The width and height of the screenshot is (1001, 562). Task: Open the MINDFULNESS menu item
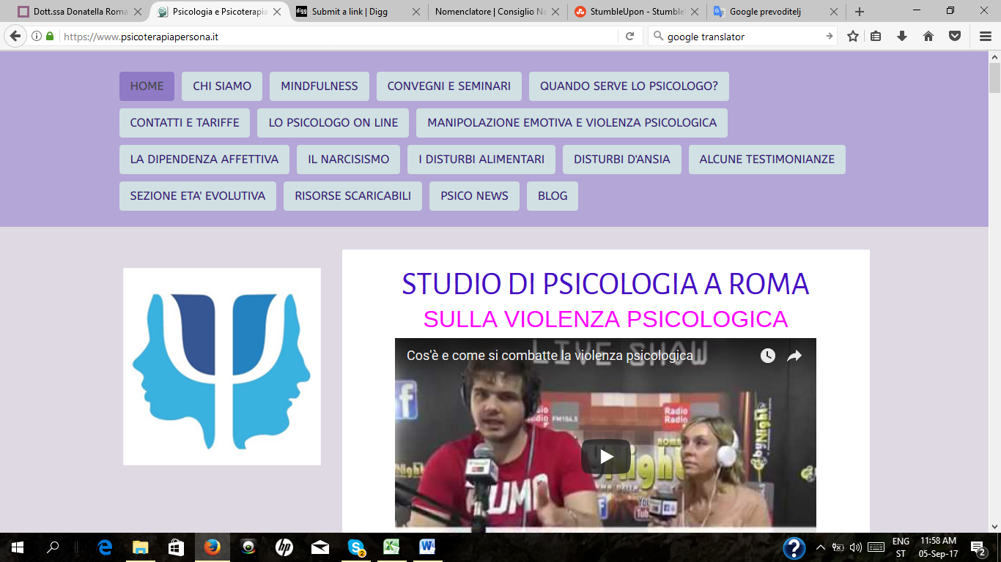point(319,86)
